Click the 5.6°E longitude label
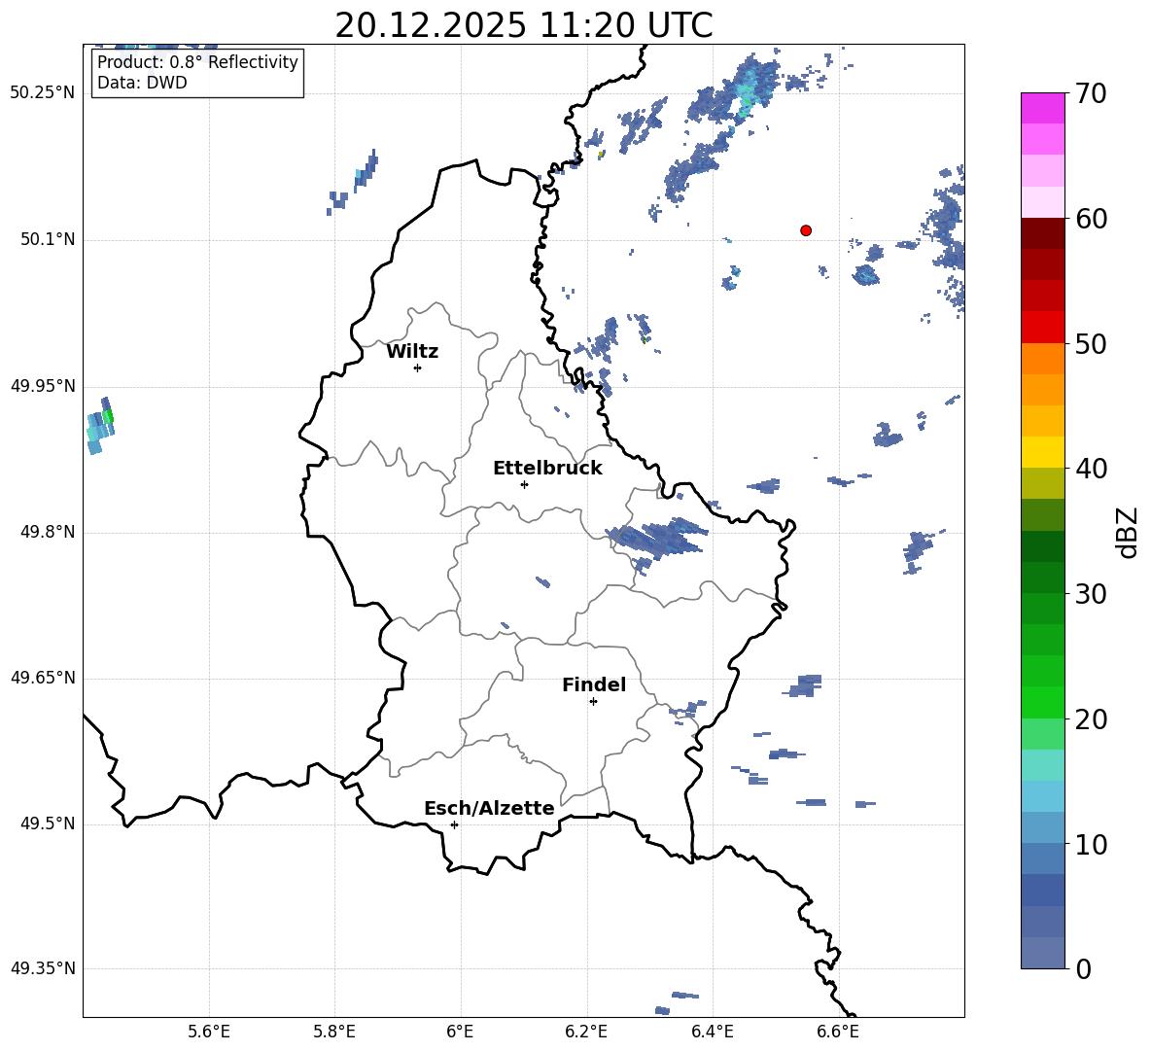Screen dimensions: 1151x1051 pos(209,1032)
